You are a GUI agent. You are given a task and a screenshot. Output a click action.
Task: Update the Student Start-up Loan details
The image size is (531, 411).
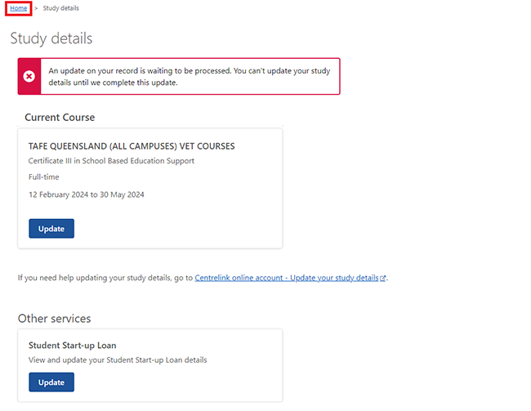tap(51, 382)
